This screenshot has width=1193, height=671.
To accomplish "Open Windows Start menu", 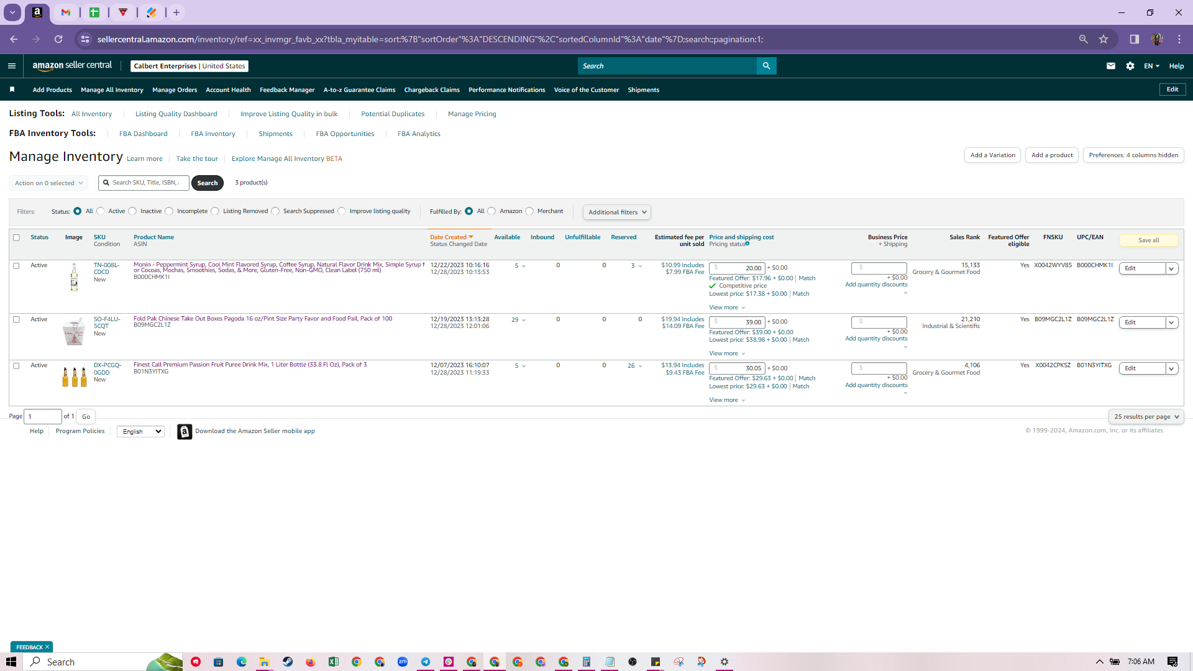I will (11, 662).
